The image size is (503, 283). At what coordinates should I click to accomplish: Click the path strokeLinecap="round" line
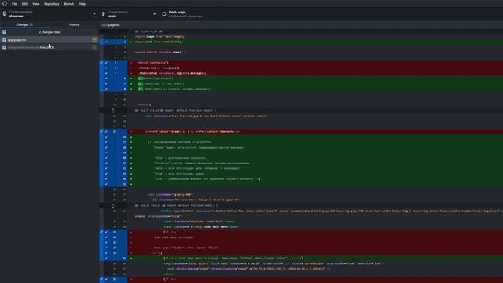click(248, 269)
